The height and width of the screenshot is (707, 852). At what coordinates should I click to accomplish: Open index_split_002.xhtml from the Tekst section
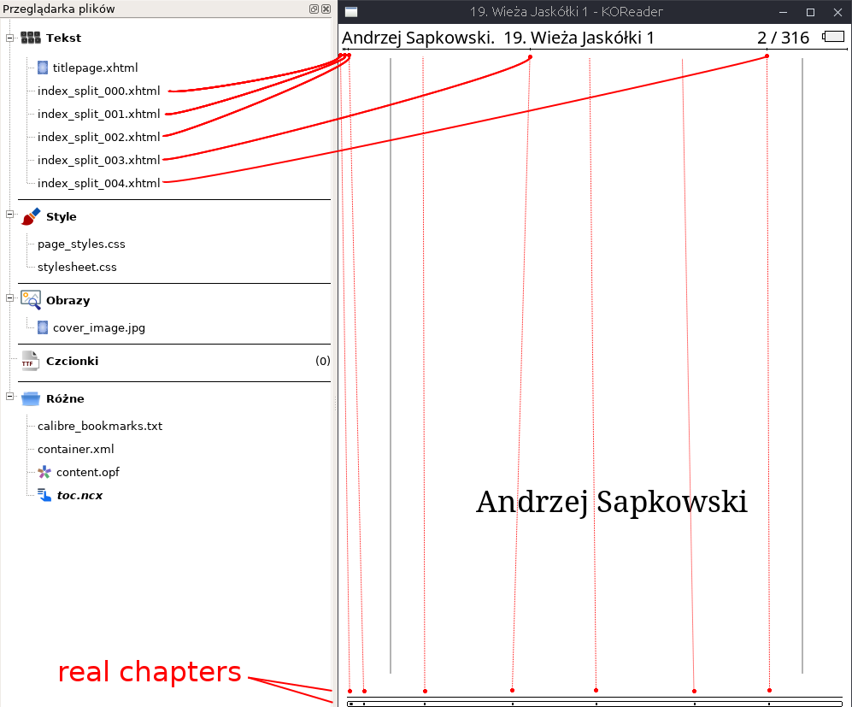tap(98, 137)
